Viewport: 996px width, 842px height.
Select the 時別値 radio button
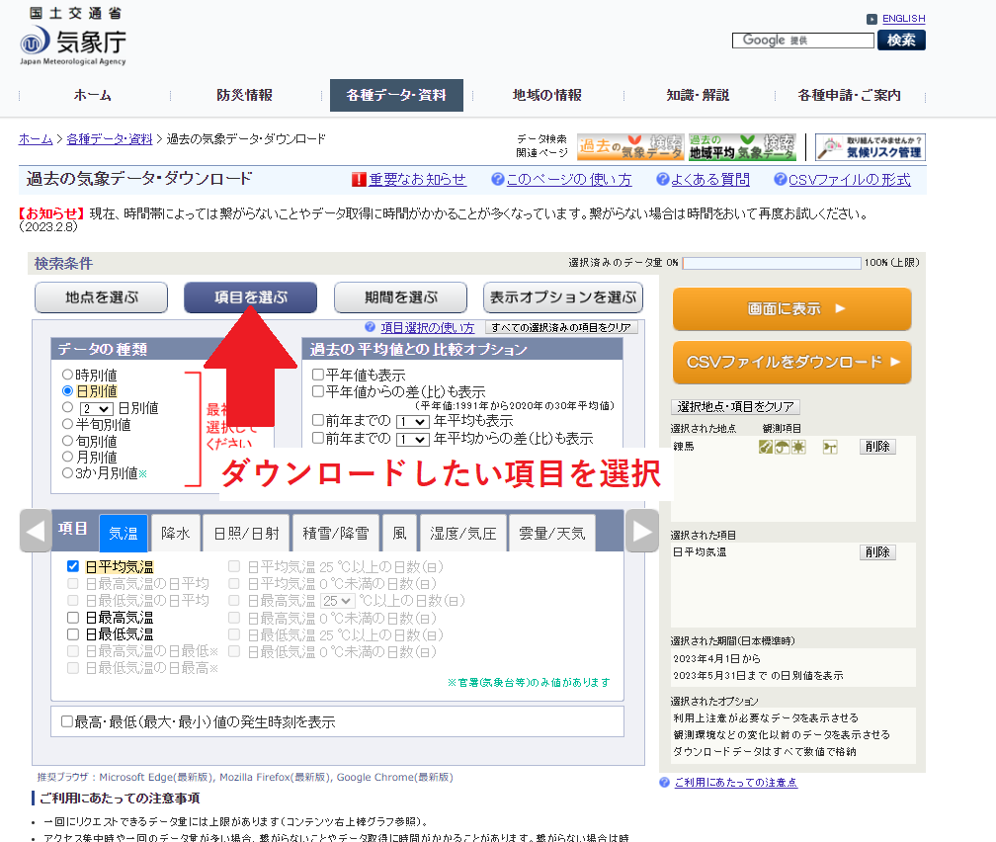tap(68, 375)
